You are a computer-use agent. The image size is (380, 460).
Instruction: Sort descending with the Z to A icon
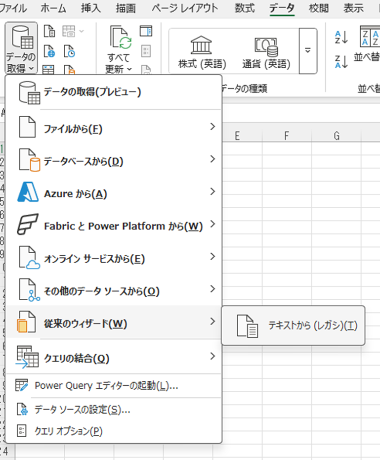[341, 61]
